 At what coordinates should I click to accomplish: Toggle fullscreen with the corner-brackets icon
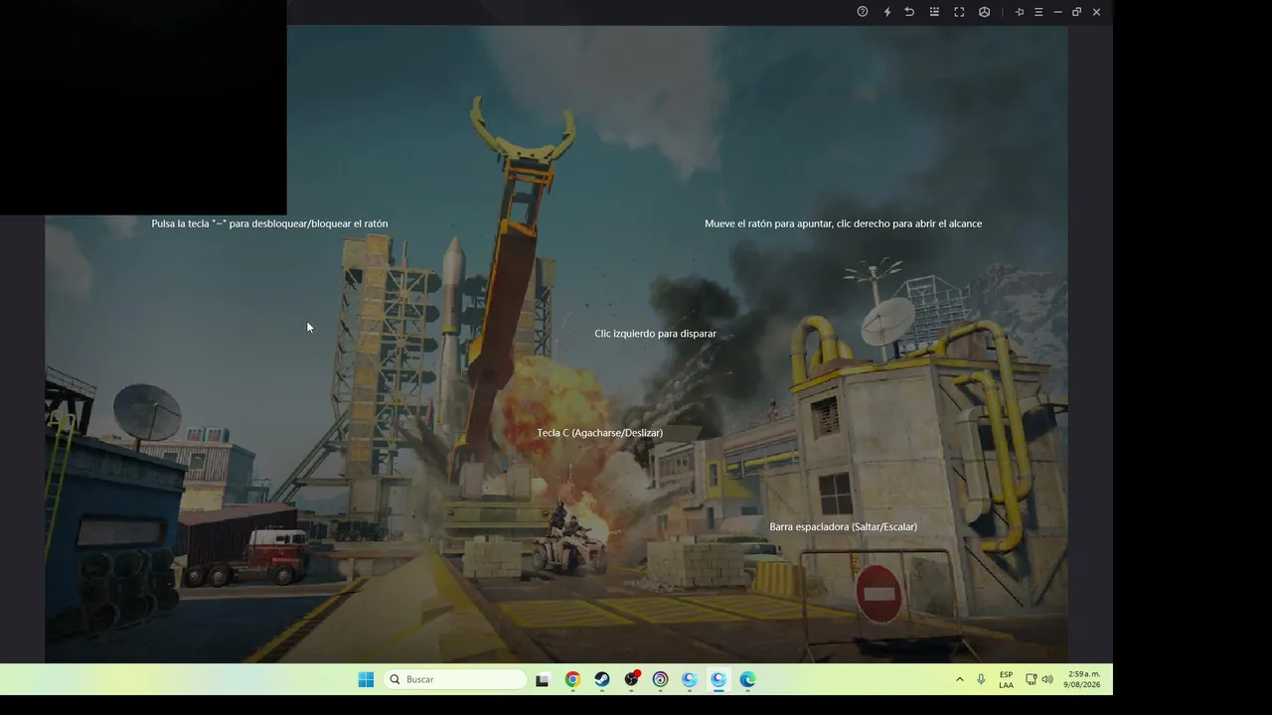959,12
